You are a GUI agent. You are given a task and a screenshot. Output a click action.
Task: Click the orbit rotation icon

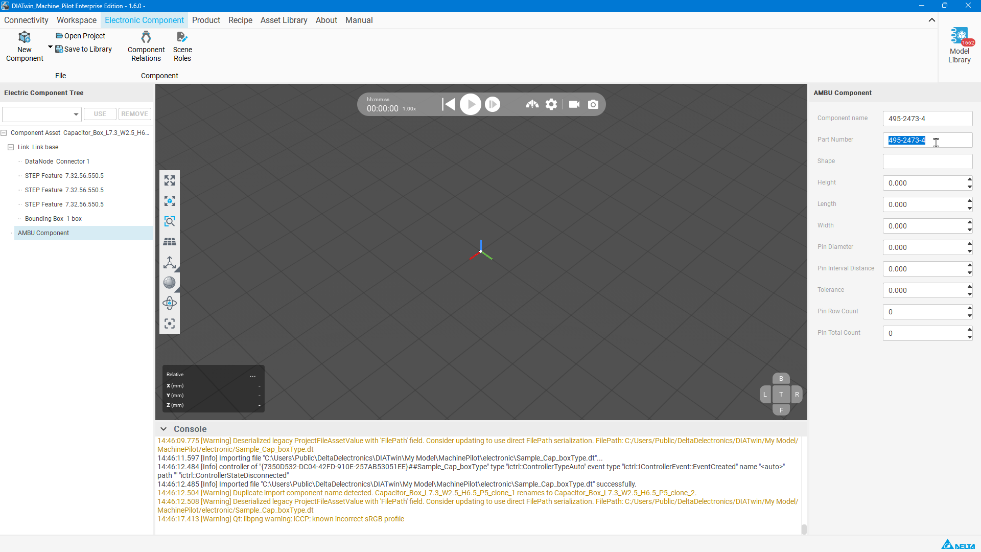(x=170, y=303)
